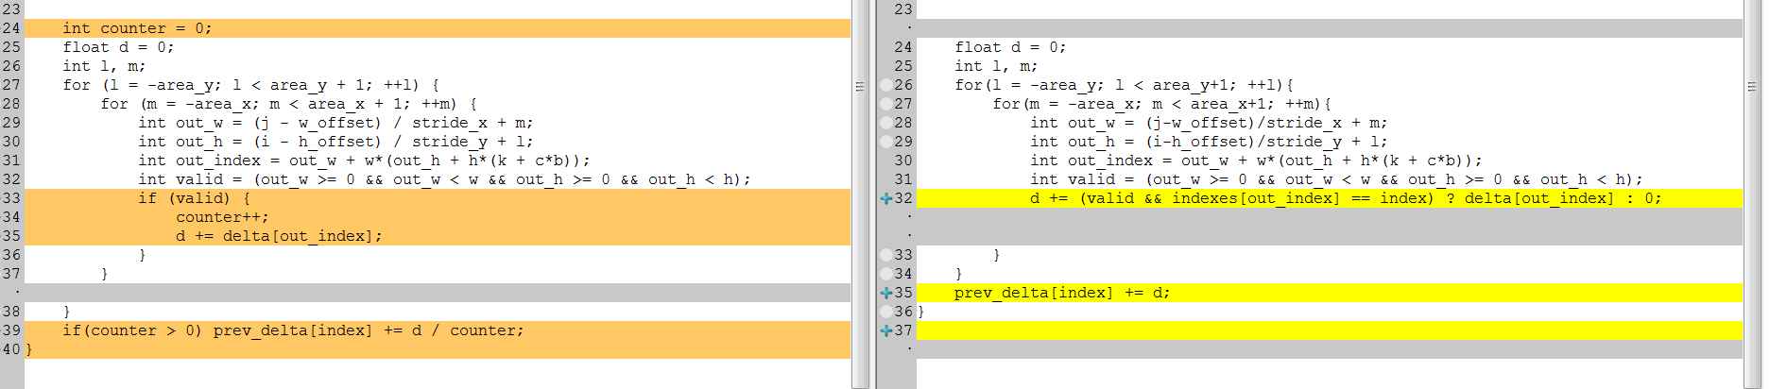
Task: Click line number 39 in left pane
Action: coord(11,330)
